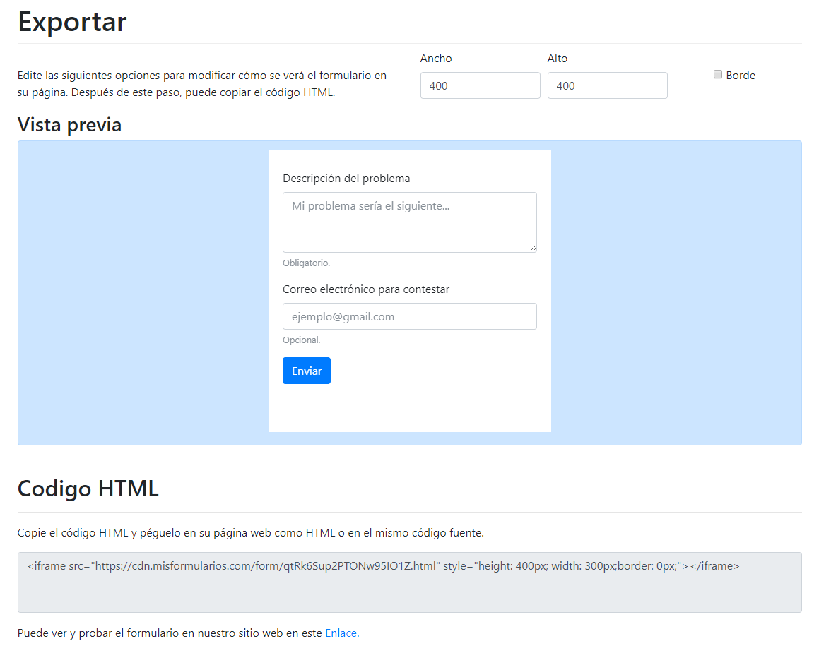Click the blue Enviar button
The width and height of the screenshot is (831, 653).
(x=307, y=371)
